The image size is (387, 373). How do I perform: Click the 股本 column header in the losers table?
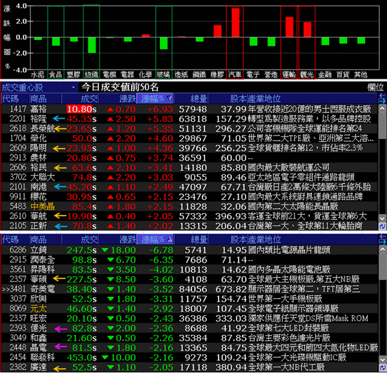pyautogui.click(x=228, y=239)
